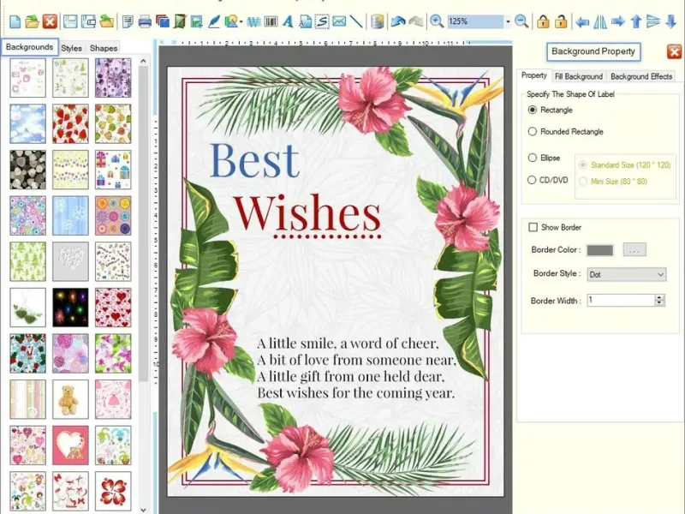The height and width of the screenshot is (514, 685).
Task: Flip horizontally using mirrored triangles icon
Action: point(600,21)
